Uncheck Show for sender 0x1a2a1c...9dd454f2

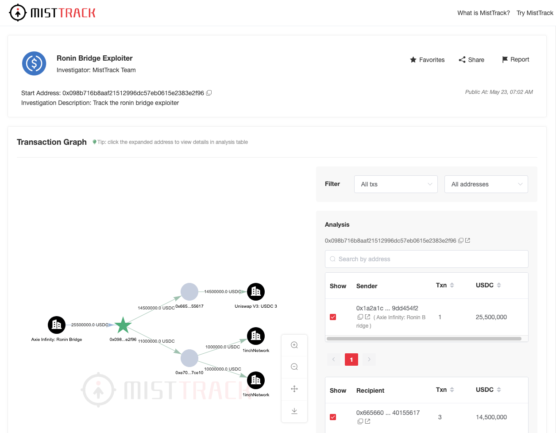(x=333, y=317)
